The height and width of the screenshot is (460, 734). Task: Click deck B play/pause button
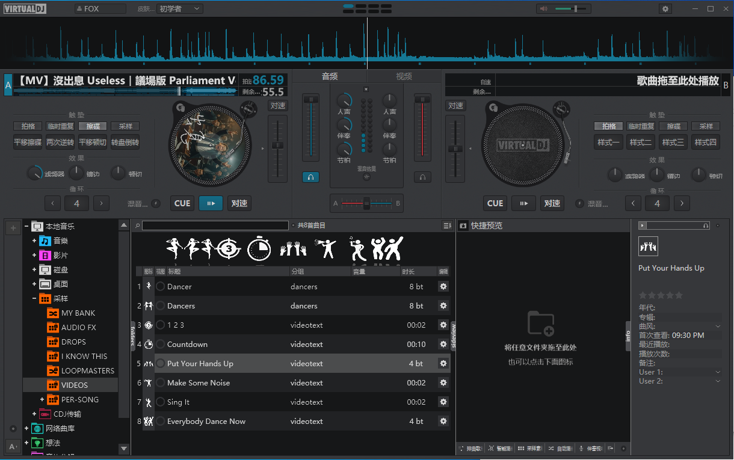coord(523,203)
